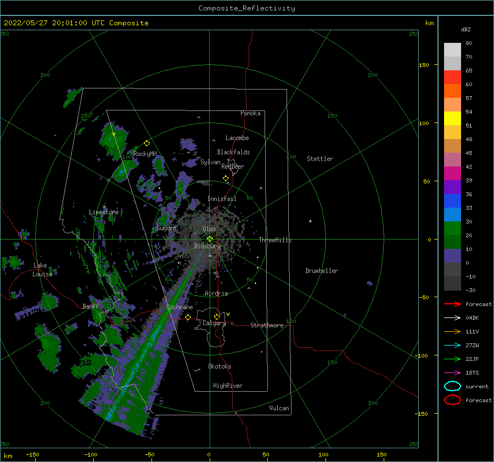The height and width of the screenshot is (462, 494).
Task: Click the Sylvan label
Action: click(x=210, y=162)
